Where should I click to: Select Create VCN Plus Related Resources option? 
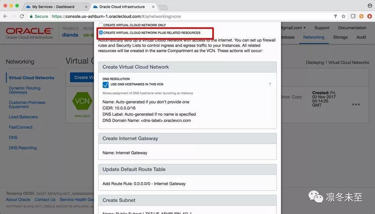pyautogui.click(x=101, y=33)
